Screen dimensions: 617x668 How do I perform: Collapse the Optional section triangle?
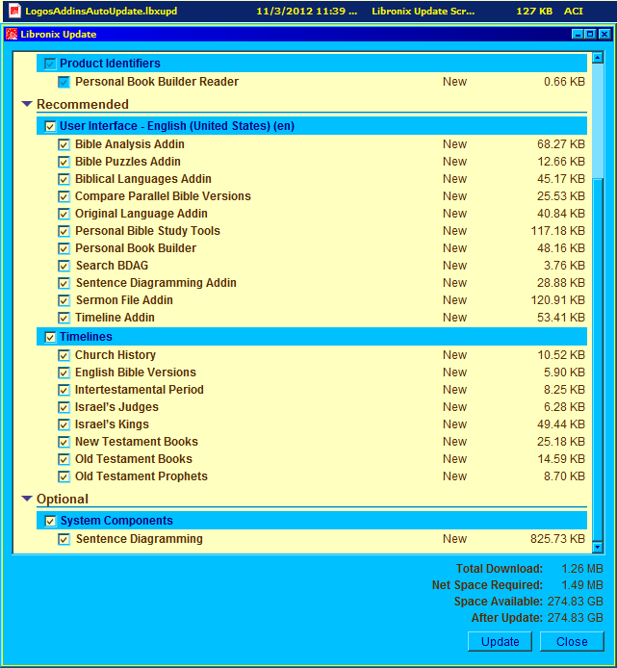[27, 499]
